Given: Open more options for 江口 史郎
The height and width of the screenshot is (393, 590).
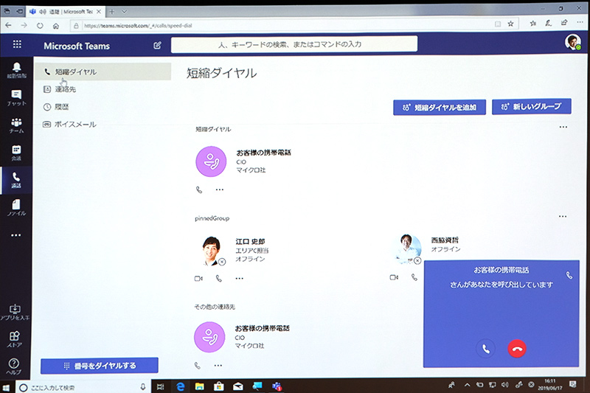Looking at the screenshot, I should point(239,279).
